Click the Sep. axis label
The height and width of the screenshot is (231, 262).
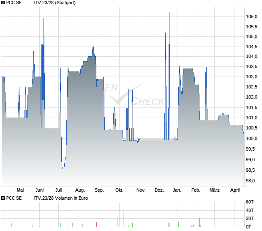99,190
